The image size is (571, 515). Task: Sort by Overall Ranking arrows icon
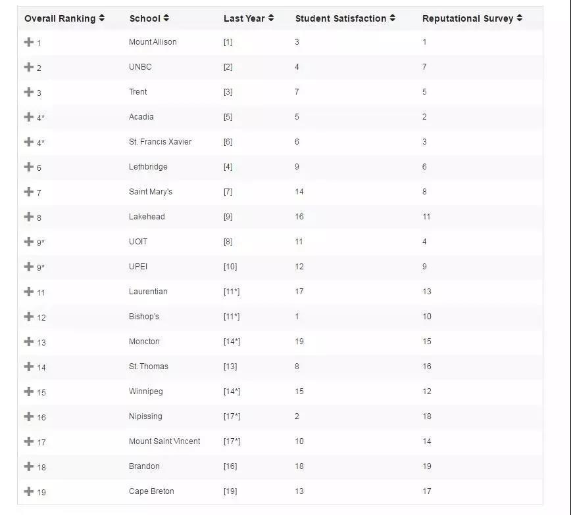[101, 18]
